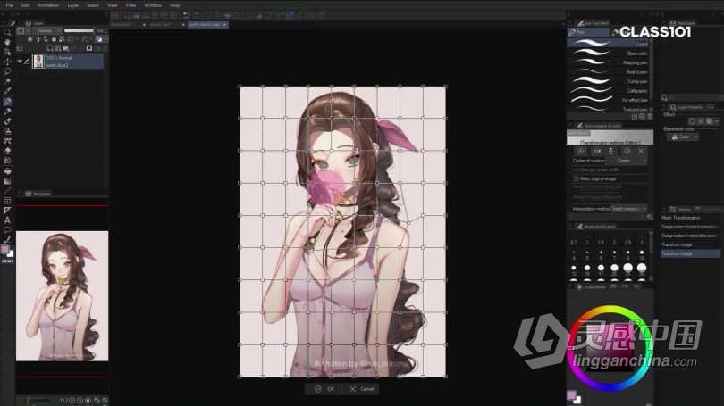This screenshot has width=724, height=406.
Task: Select the Eraser tool
Action: (7, 151)
